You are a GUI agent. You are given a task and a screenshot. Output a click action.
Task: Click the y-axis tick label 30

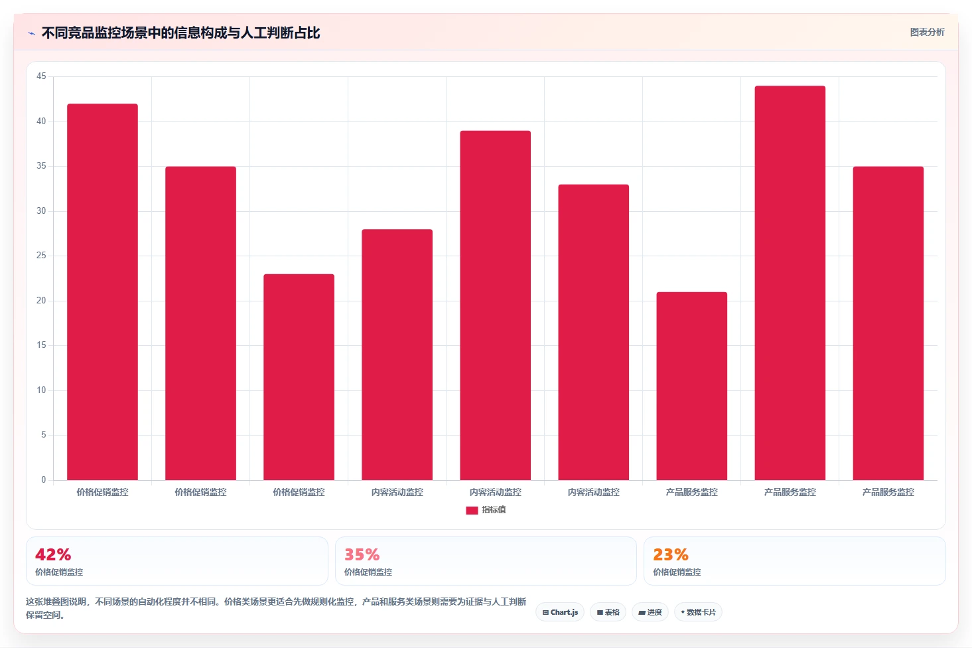[x=41, y=211]
